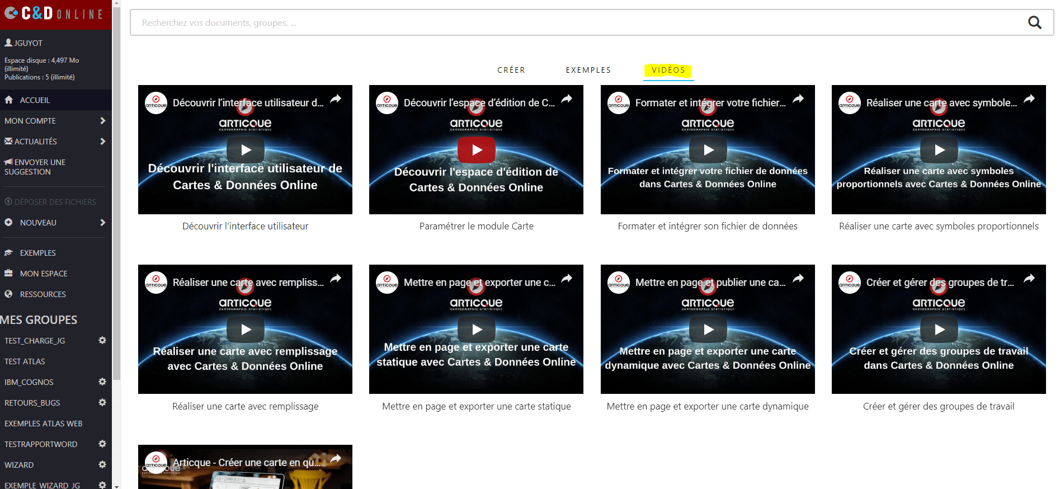Open the EXEMPLES ATLAS WEB group
Image resolution: width=1060 pixels, height=489 pixels.
(43, 423)
